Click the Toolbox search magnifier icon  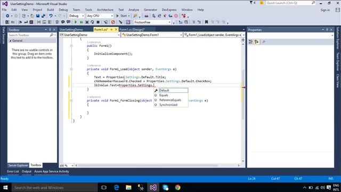52,35
